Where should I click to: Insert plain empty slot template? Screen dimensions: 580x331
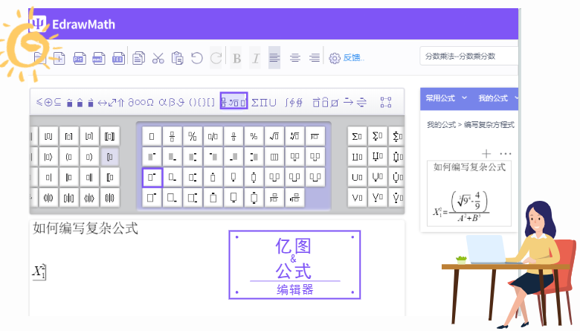point(152,136)
